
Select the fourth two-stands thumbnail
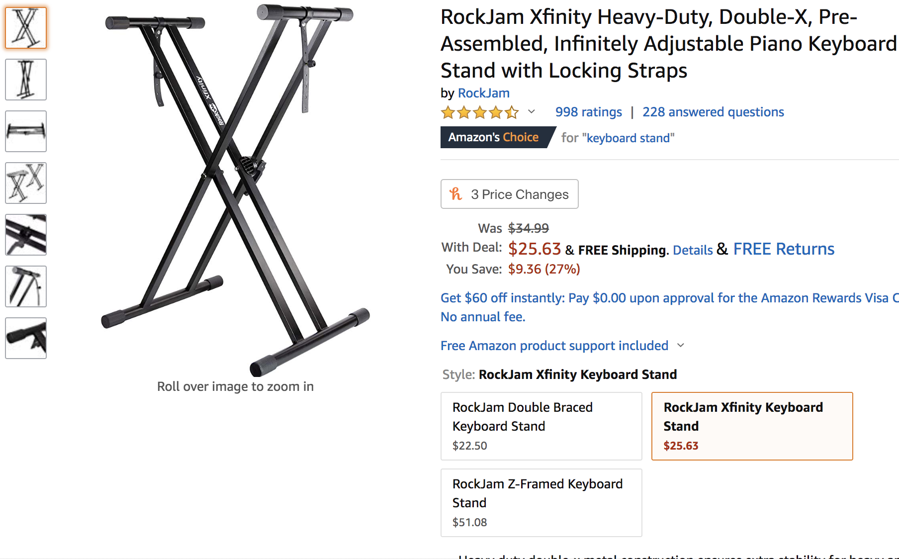point(26,183)
